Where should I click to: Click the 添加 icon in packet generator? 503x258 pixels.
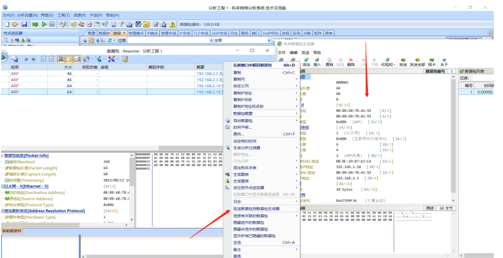coord(306,62)
